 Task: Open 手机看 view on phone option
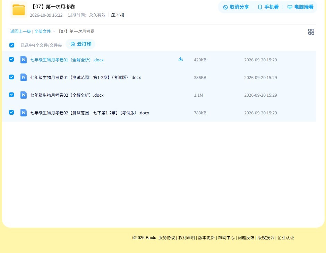pyautogui.click(x=268, y=7)
